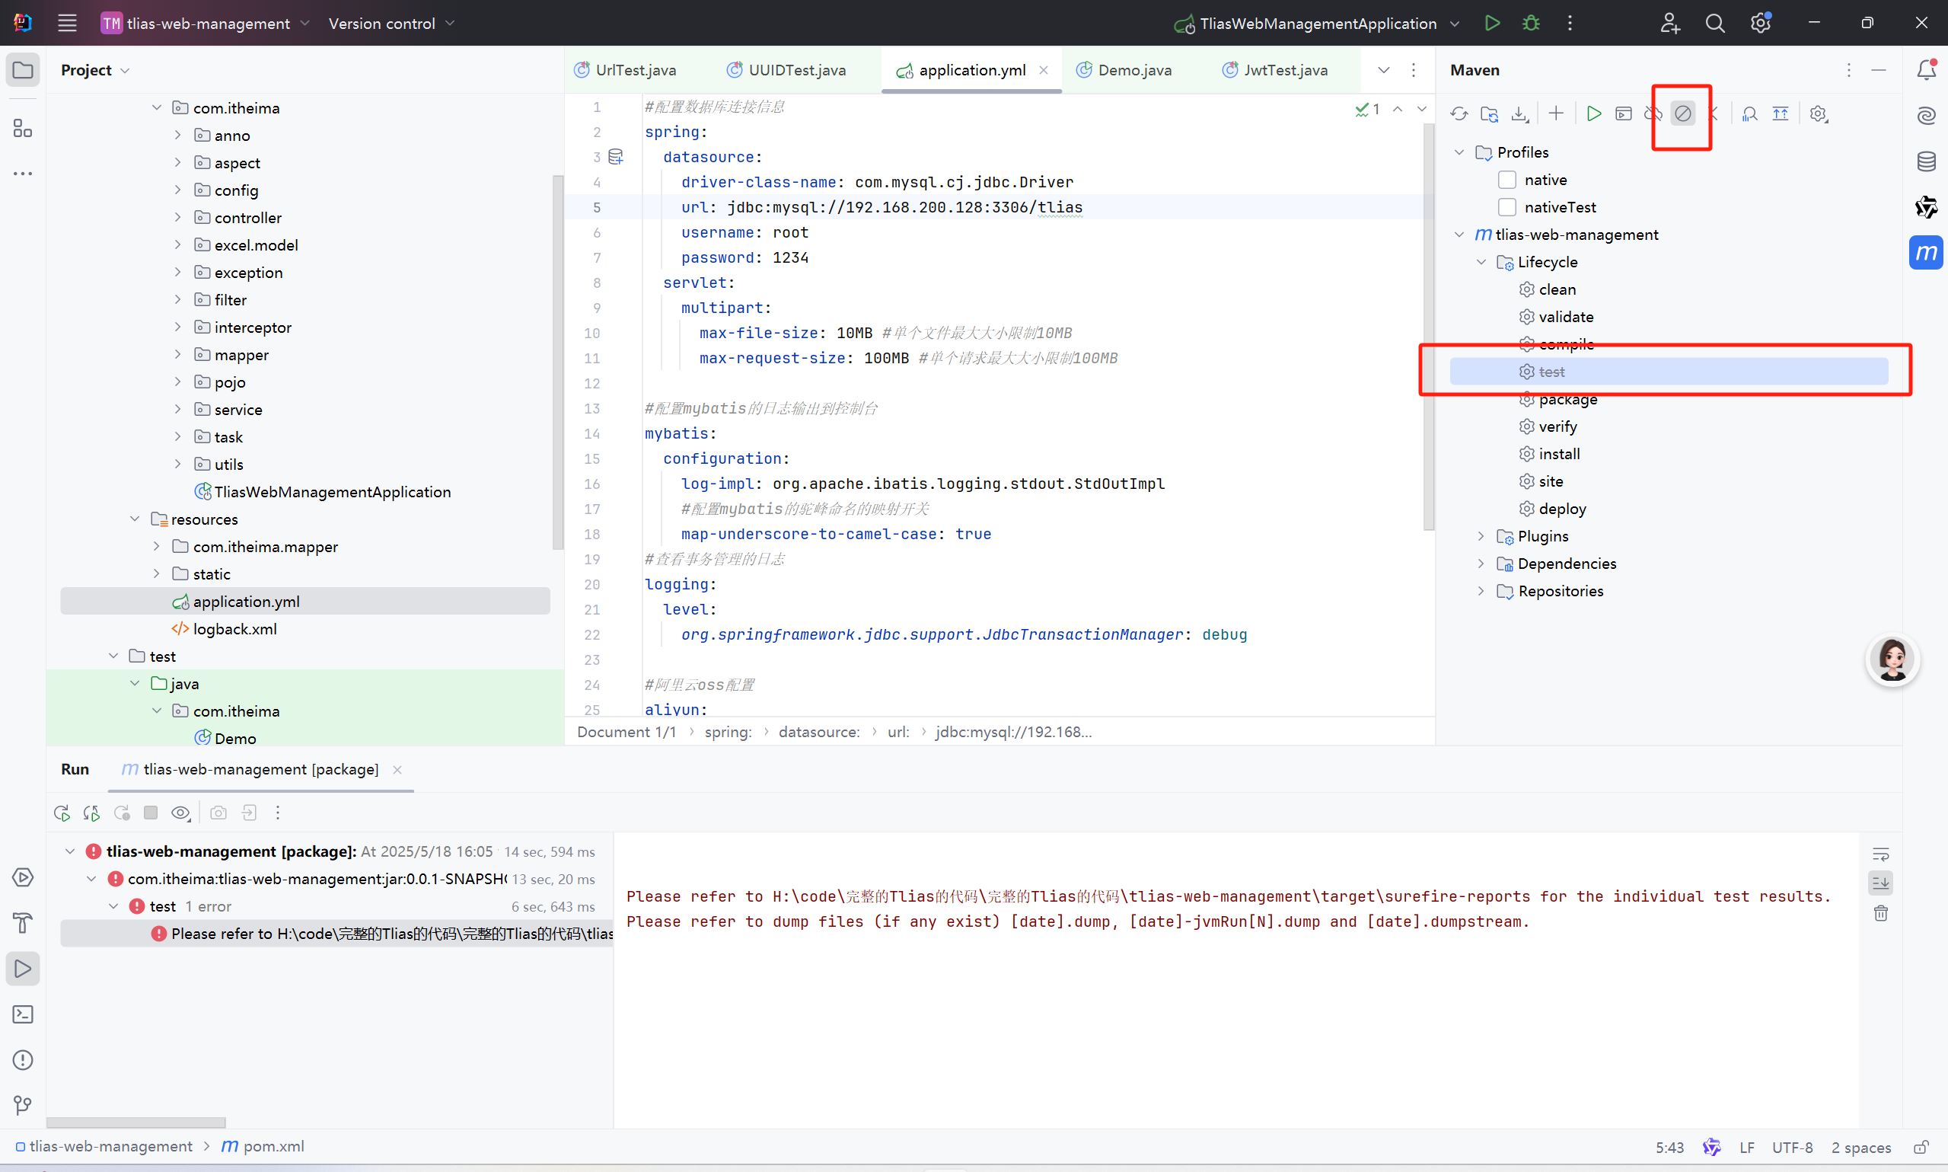
Task: Click Rerun icon in Run toolbar
Action: (x=62, y=813)
